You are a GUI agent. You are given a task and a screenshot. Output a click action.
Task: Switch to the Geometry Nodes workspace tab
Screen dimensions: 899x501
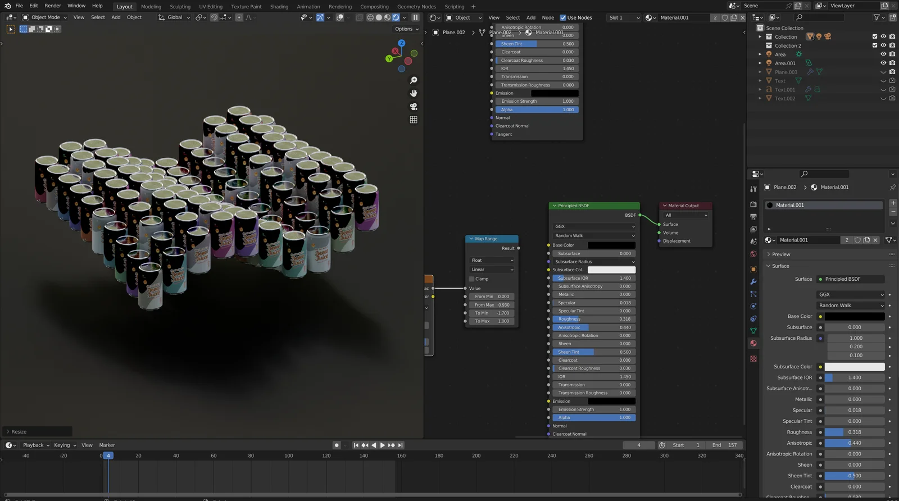(416, 7)
